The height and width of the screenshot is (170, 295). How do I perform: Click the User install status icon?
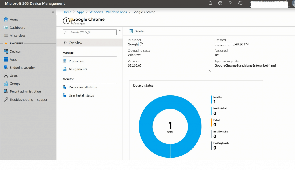pos(65,95)
